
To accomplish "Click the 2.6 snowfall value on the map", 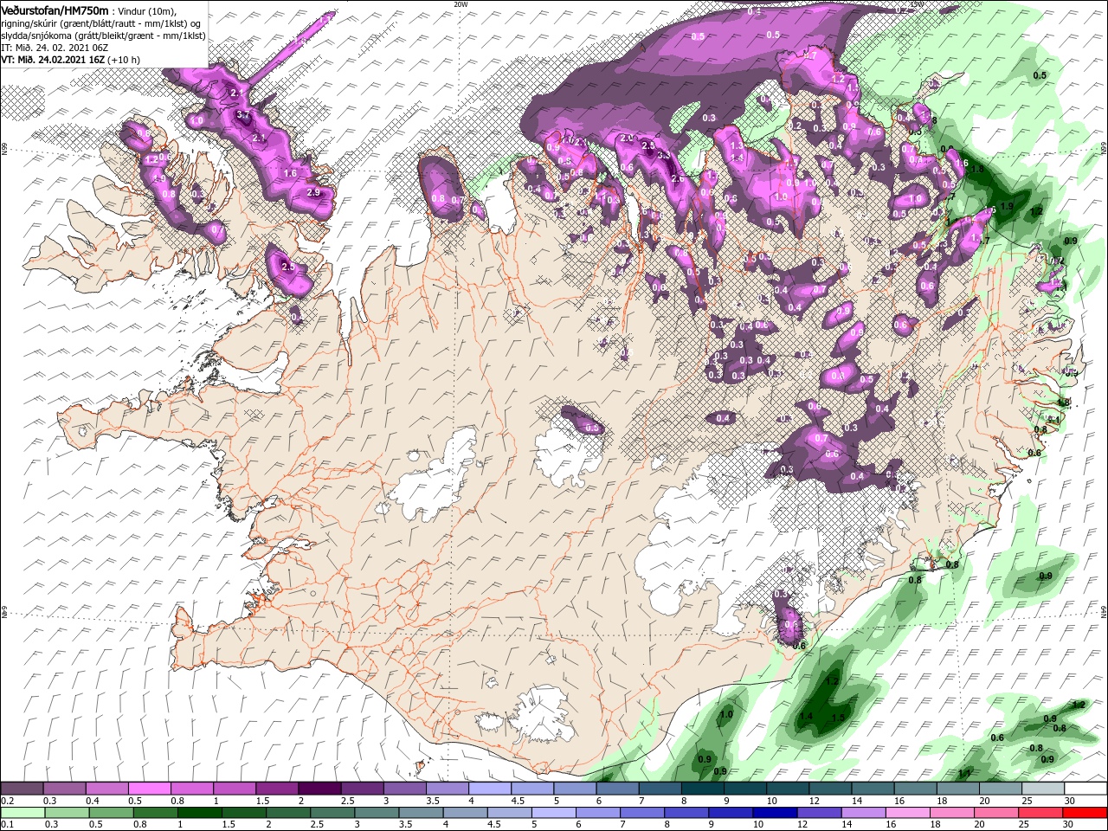I will click(x=678, y=179).
